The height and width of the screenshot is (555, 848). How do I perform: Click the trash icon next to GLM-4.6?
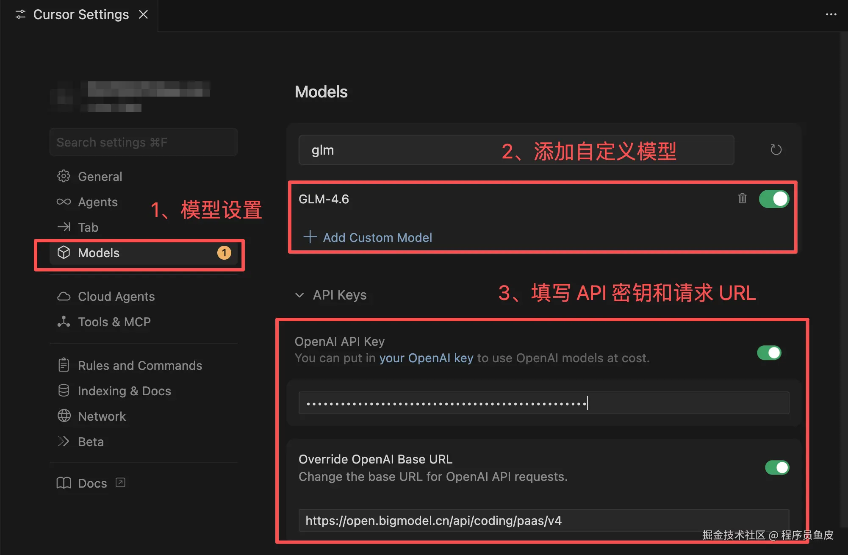coord(742,198)
